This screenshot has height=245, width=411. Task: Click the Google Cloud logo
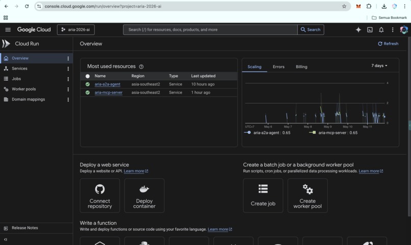pyautogui.click(x=34, y=30)
